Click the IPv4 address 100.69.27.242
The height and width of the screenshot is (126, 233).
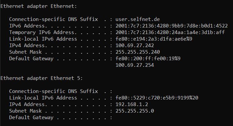135,45
